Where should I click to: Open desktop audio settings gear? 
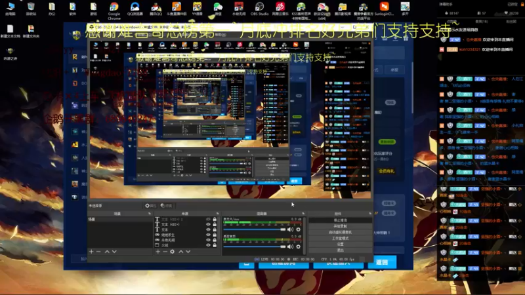tap(299, 246)
